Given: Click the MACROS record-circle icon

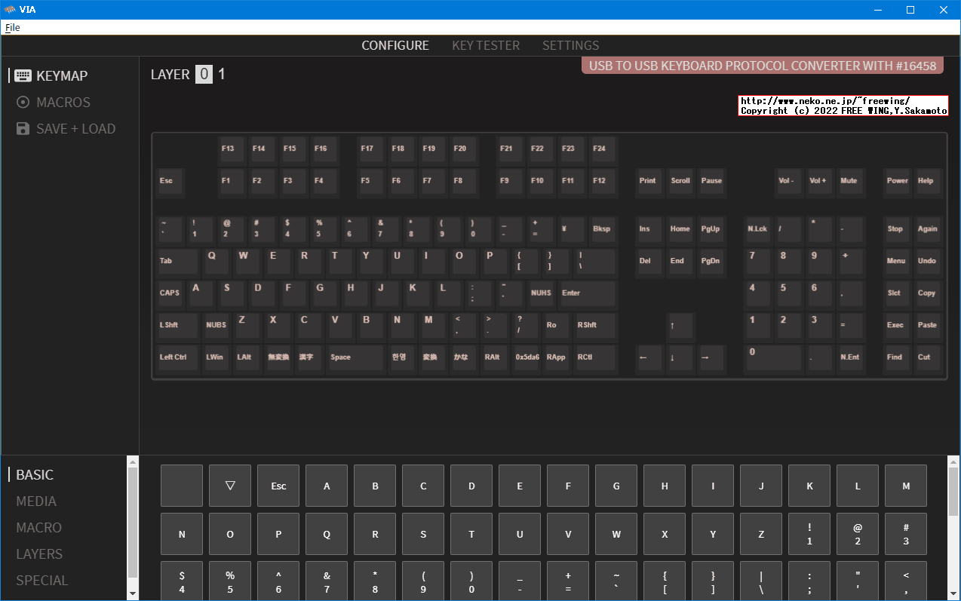Looking at the screenshot, I should click(23, 102).
